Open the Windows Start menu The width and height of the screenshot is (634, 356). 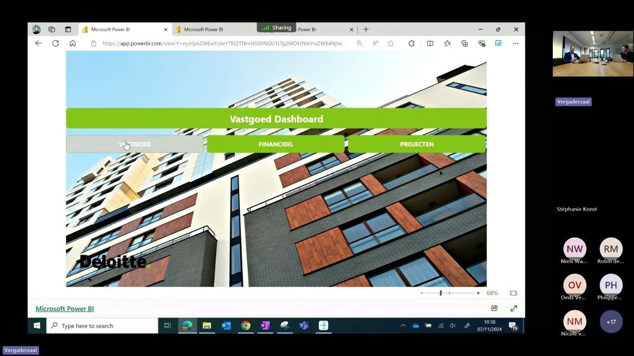pos(37,325)
